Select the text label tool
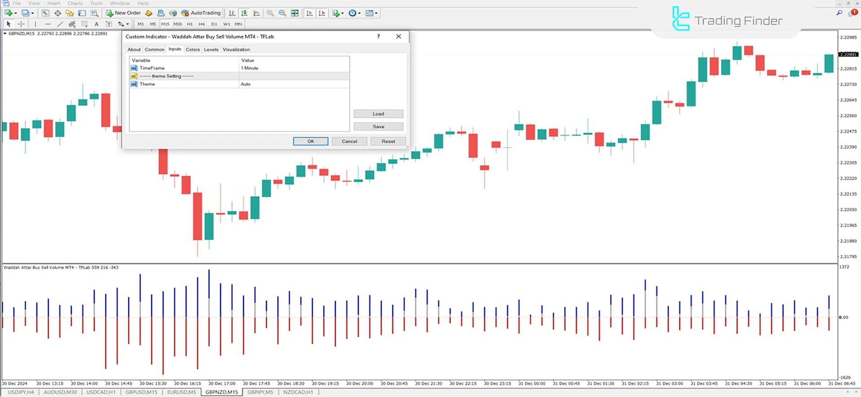861x397 pixels. pos(109,24)
